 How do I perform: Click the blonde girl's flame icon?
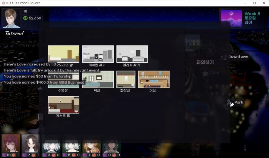click(94, 155)
